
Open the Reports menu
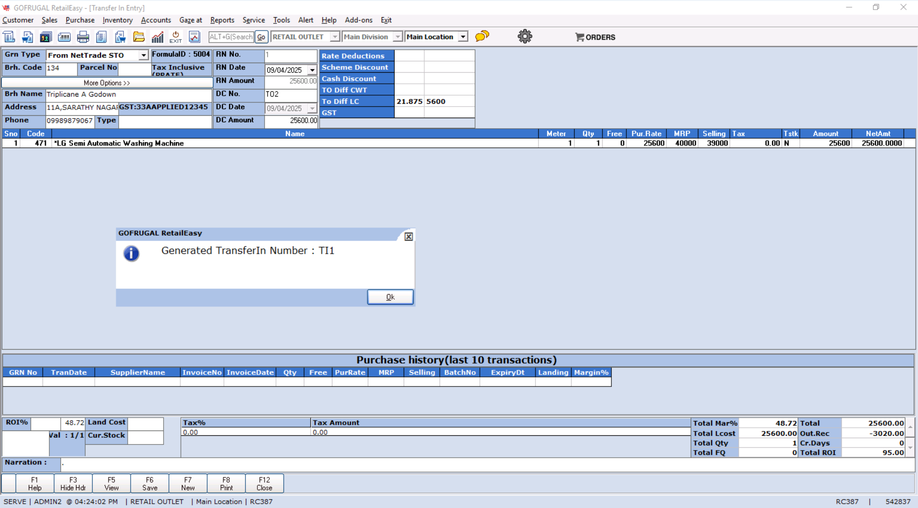[222, 20]
